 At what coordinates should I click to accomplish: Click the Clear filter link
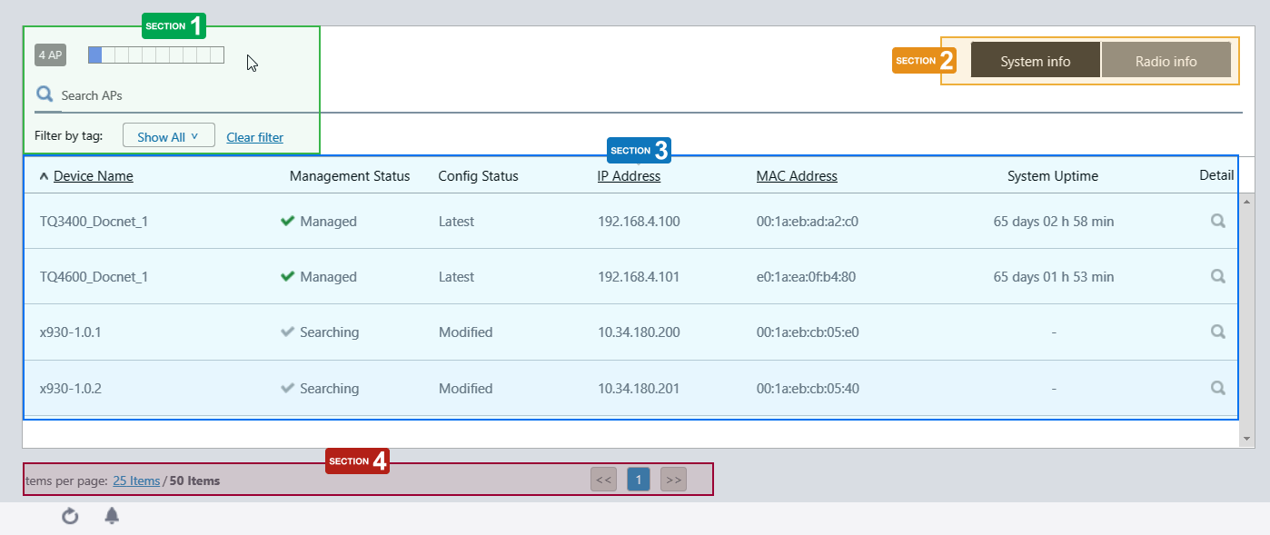(x=254, y=137)
